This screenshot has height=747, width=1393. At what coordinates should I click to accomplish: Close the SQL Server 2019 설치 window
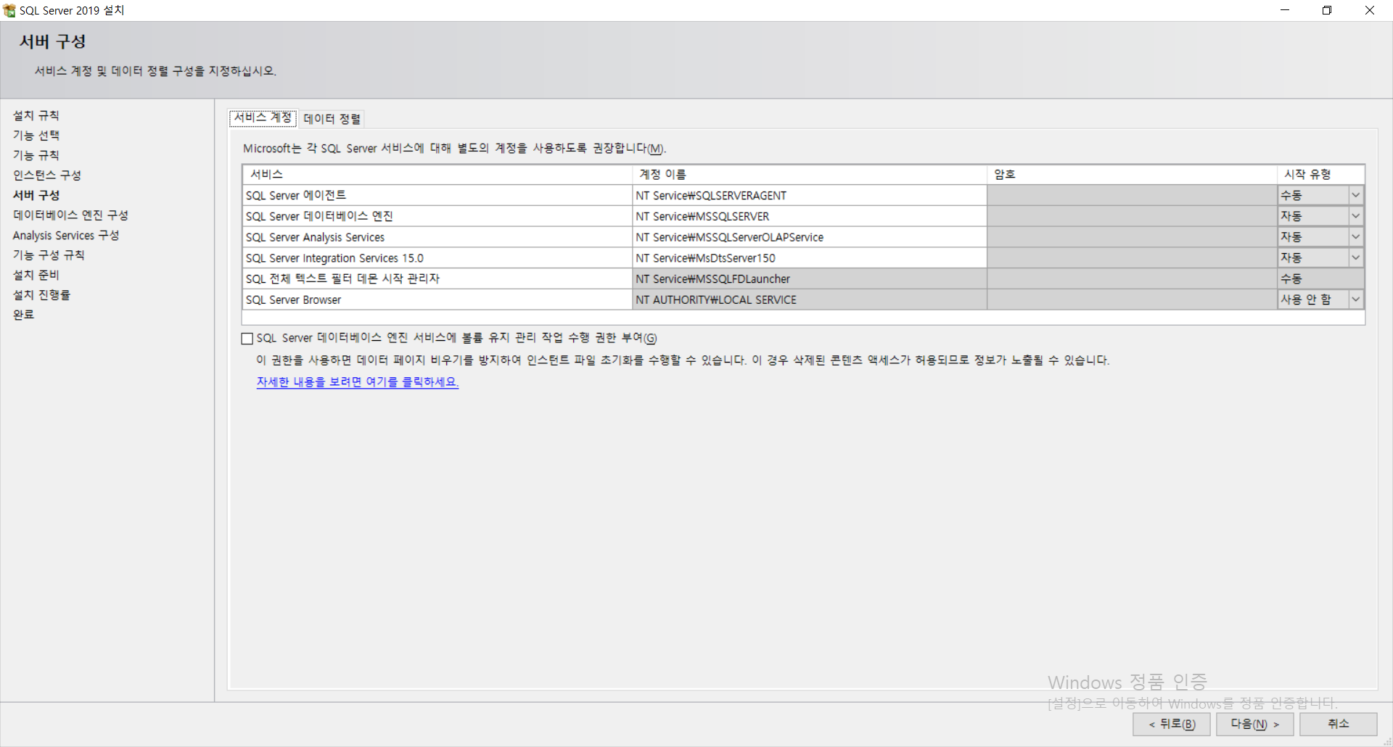(x=1370, y=10)
